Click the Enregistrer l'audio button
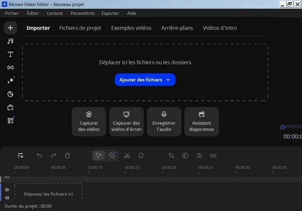The height and width of the screenshot is (211, 302). (164, 122)
